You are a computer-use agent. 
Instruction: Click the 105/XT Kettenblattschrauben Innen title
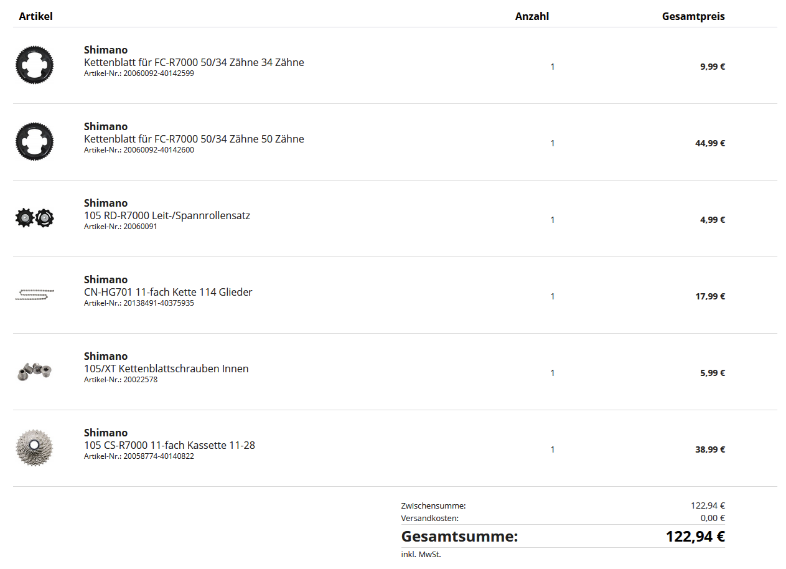pyautogui.click(x=166, y=369)
